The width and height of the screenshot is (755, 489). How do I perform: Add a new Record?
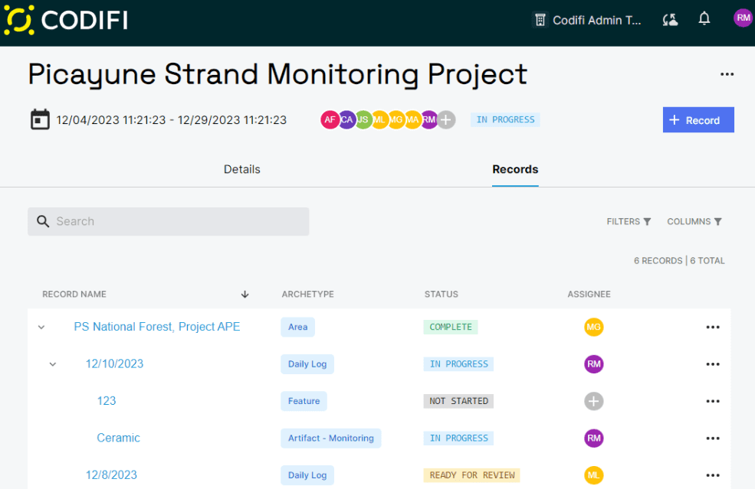pyautogui.click(x=698, y=119)
